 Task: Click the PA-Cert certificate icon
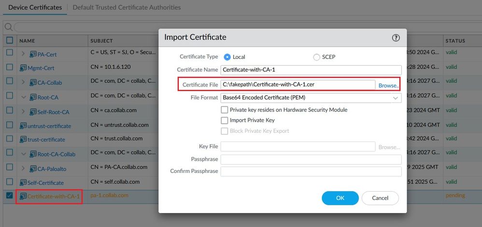click(x=33, y=55)
